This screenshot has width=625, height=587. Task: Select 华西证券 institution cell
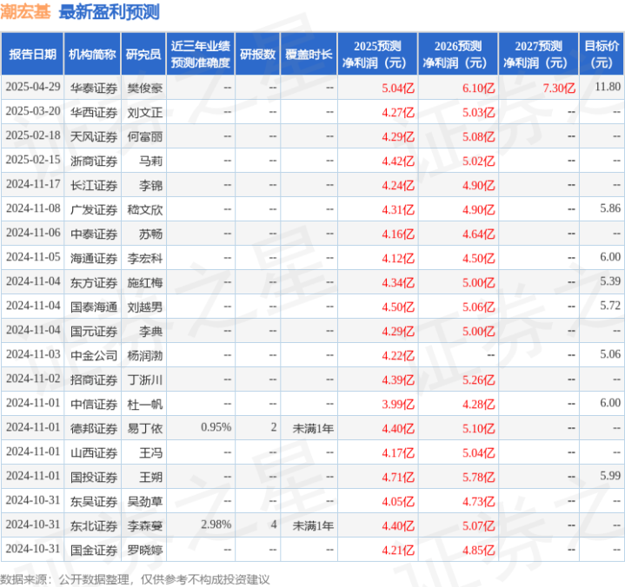pyautogui.click(x=94, y=112)
